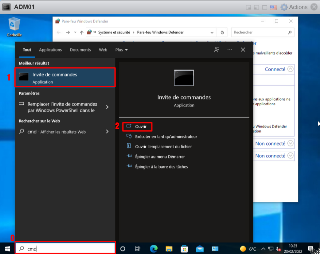
Task: Select Invite de commandes best result
Action: (65, 77)
